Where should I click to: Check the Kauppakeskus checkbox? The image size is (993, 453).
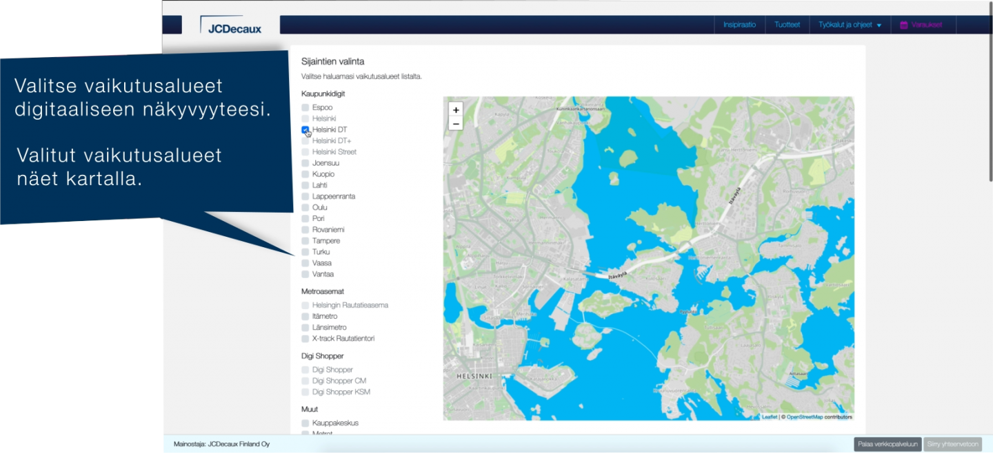(305, 423)
